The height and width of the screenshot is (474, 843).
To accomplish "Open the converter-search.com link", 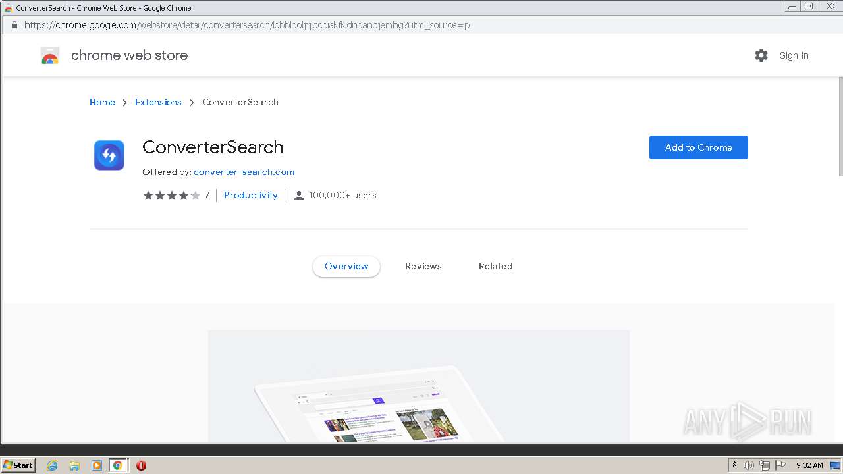I will [x=244, y=172].
